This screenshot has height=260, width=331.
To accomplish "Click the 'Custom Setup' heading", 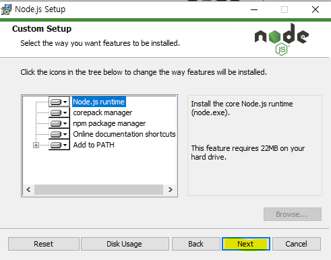I will click(42, 29).
